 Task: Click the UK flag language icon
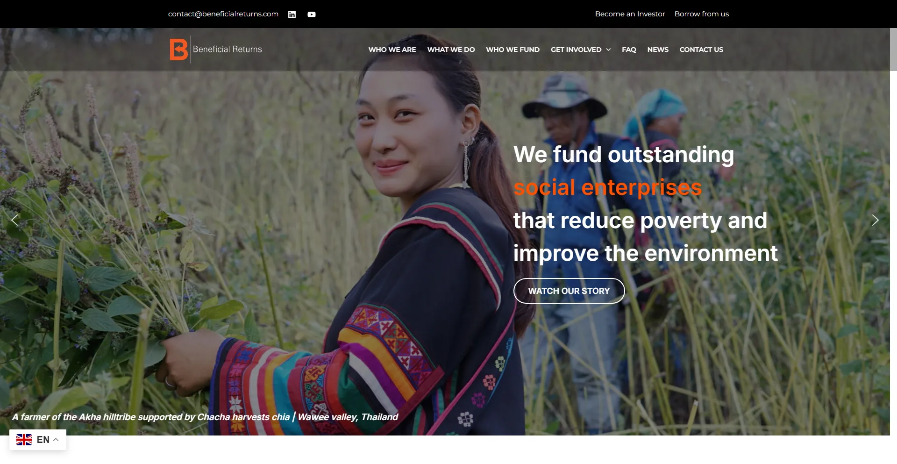24,440
